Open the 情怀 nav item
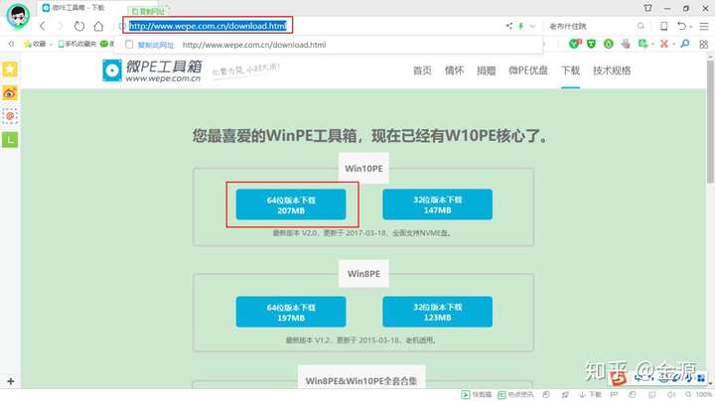The height and width of the screenshot is (401, 715). [454, 70]
